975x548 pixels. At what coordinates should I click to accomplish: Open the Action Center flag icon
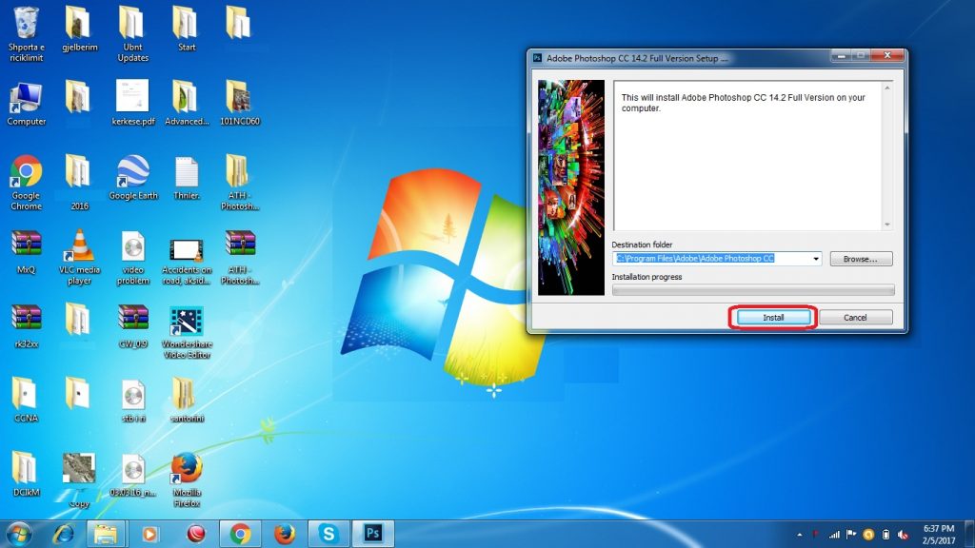click(851, 535)
